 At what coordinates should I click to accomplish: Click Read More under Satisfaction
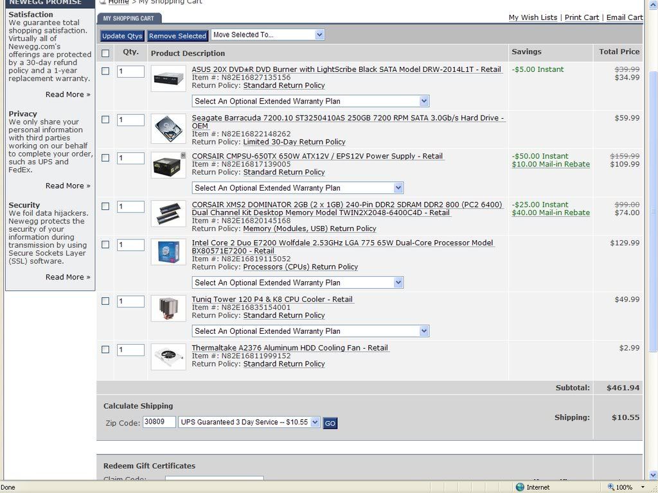[x=68, y=95]
